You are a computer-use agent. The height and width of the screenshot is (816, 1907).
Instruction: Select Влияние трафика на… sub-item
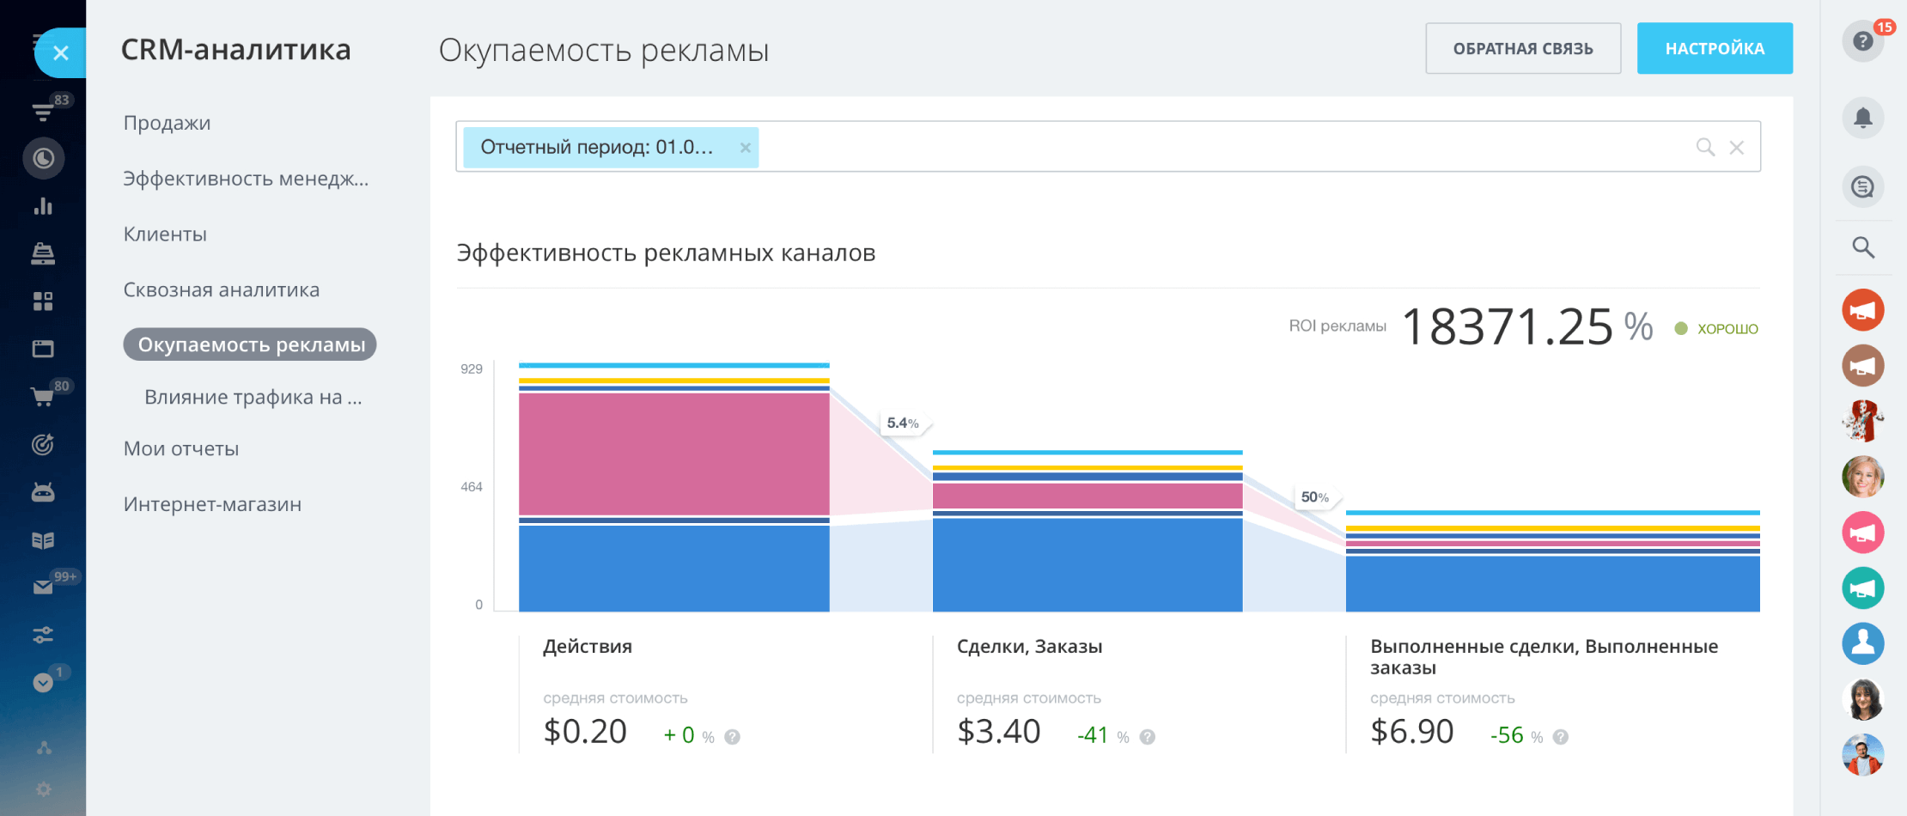pyautogui.click(x=253, y=398)
